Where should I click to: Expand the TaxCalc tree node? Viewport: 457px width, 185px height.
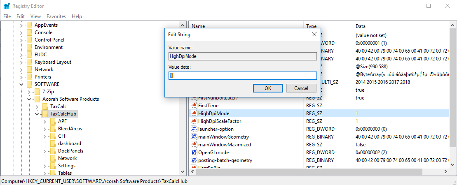pyautogui.click(x=37, y=106)
